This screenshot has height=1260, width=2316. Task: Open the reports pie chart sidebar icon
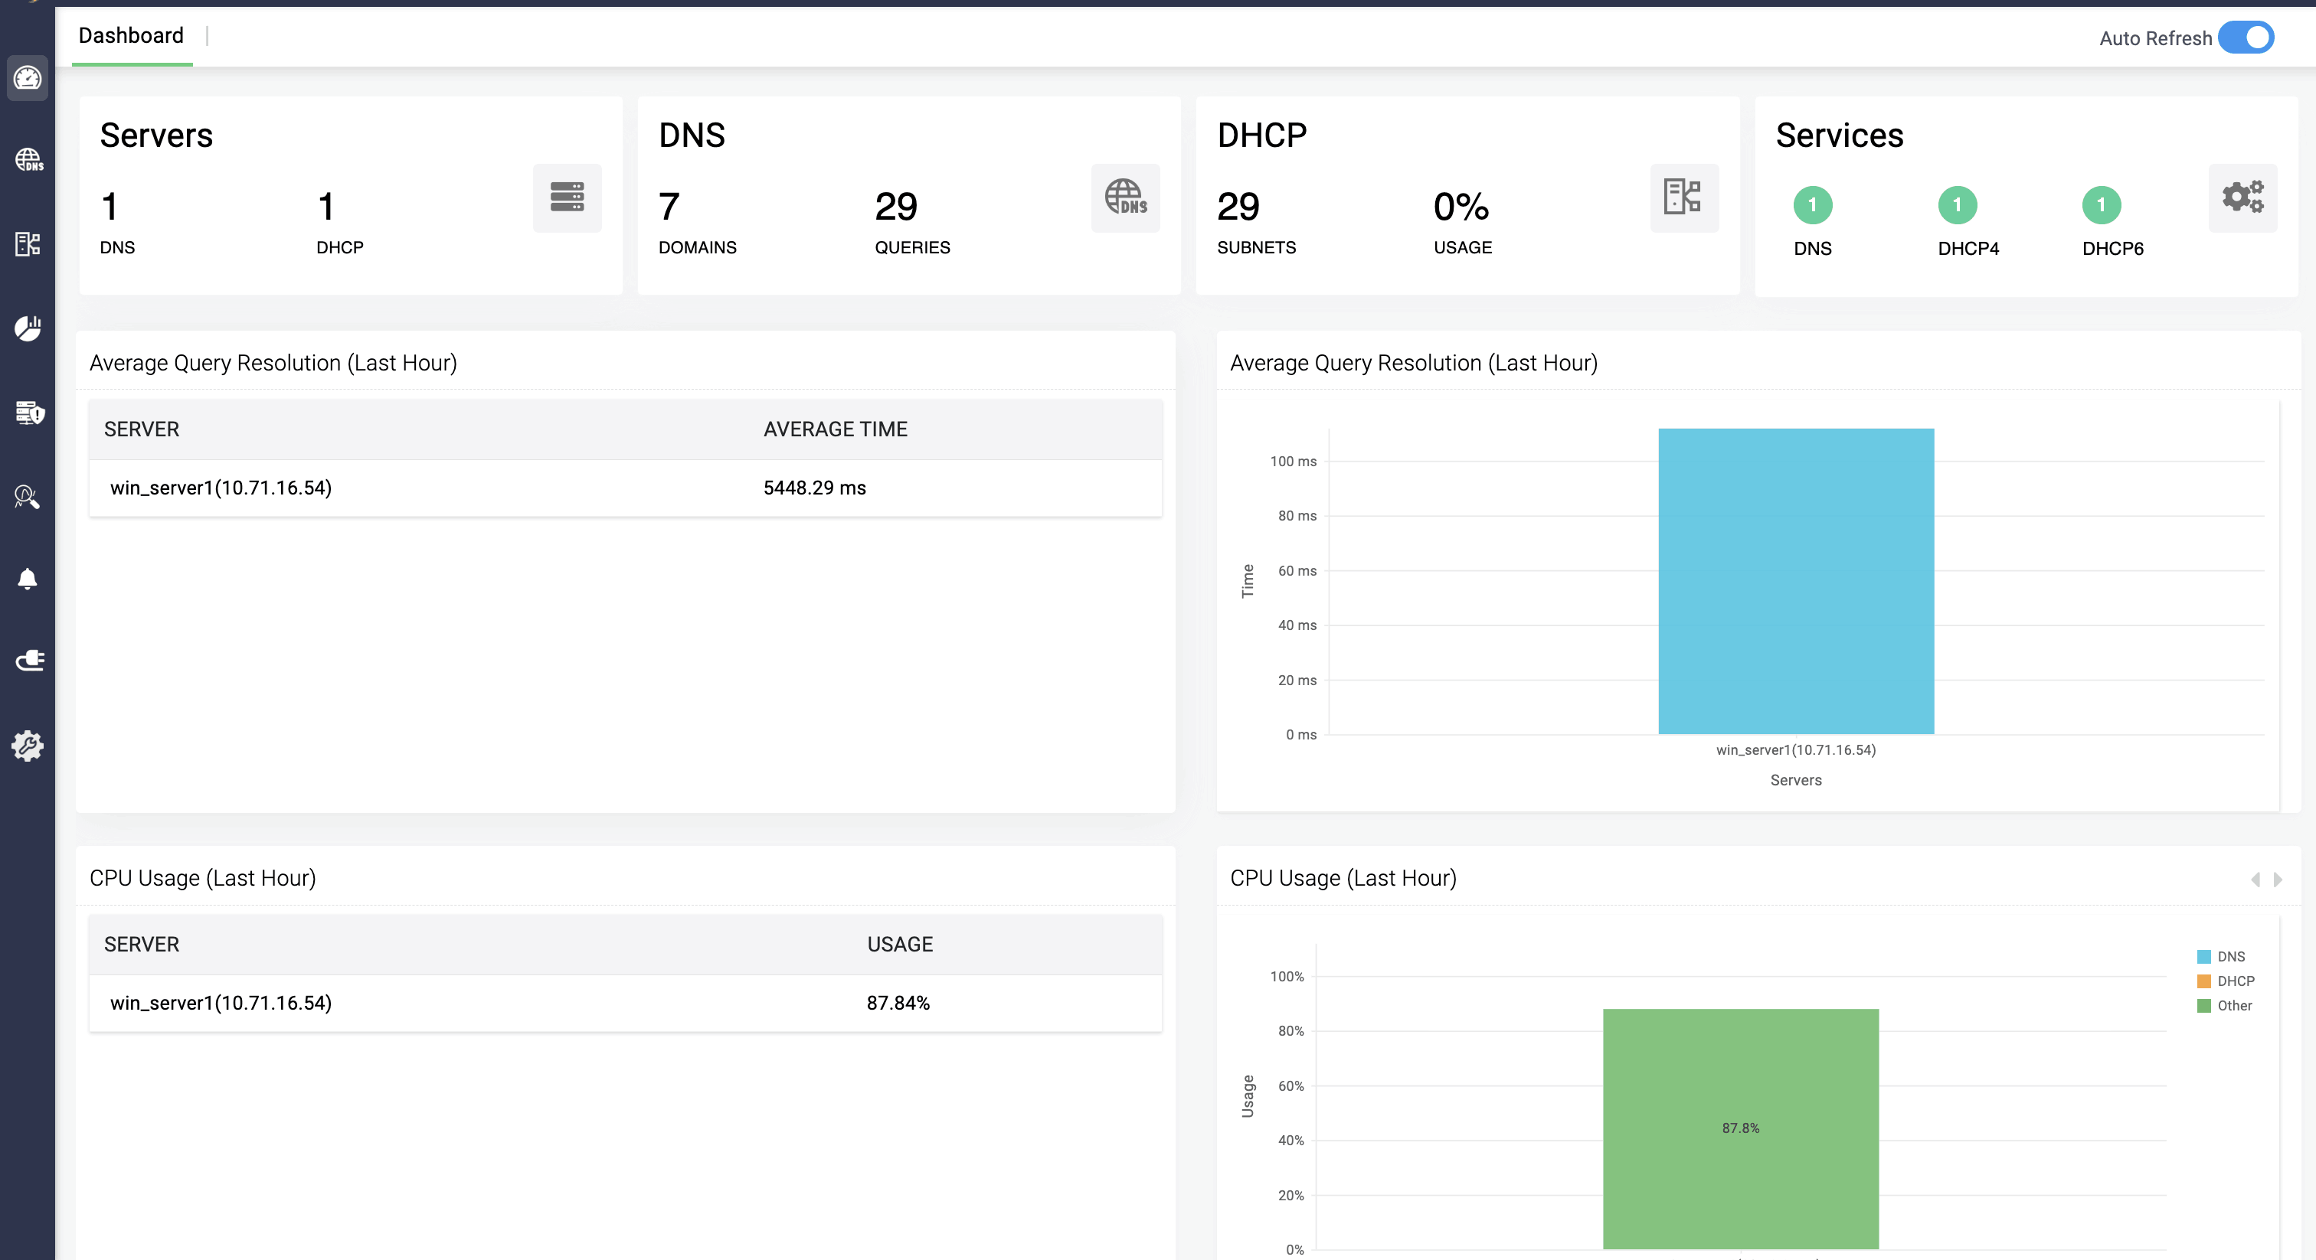(28, 328)
